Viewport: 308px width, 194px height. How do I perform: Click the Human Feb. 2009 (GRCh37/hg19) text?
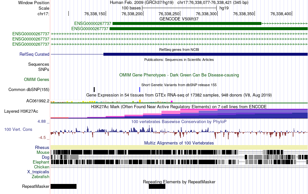tap(142, 3)
